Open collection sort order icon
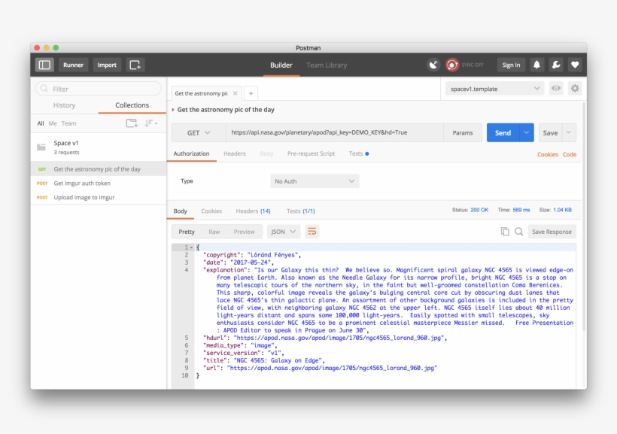 (x=151, y=123)
